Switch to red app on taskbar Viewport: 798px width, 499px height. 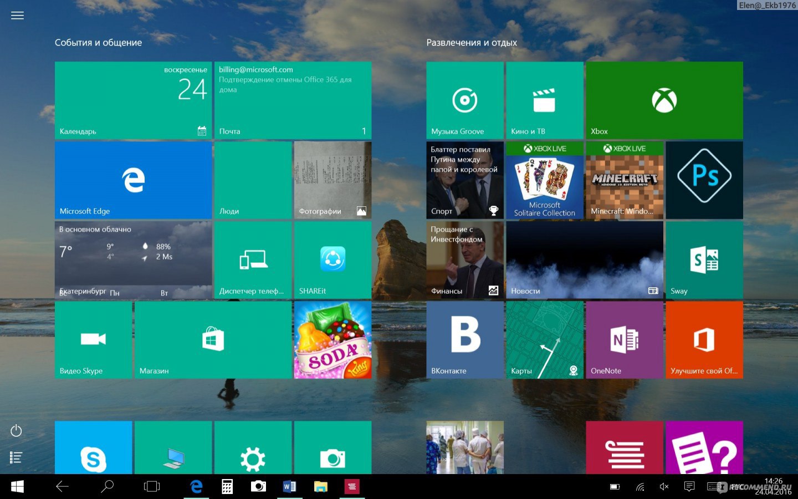point(351,486)
